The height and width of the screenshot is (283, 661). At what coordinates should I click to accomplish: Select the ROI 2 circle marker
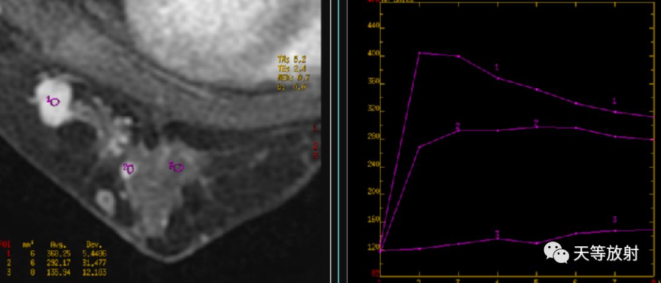[x=130, y=169]
